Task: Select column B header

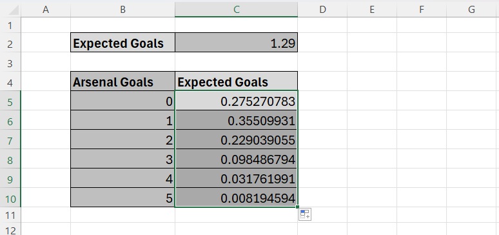Action: coord(122,10)
